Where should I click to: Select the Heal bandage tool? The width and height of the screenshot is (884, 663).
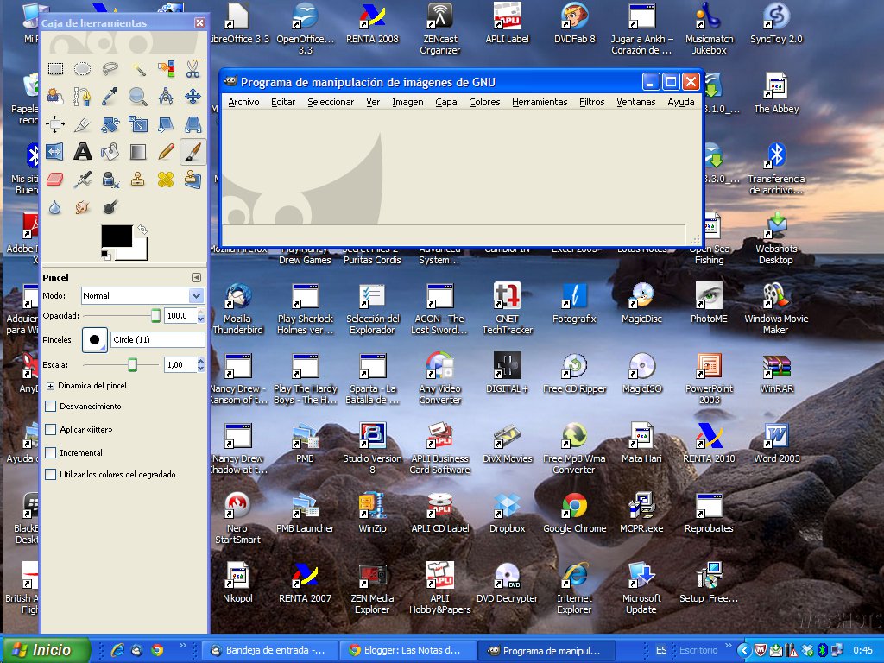tap(166, 180)
